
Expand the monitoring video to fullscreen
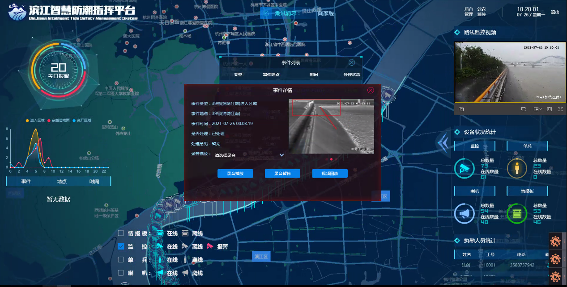[560, 109]
